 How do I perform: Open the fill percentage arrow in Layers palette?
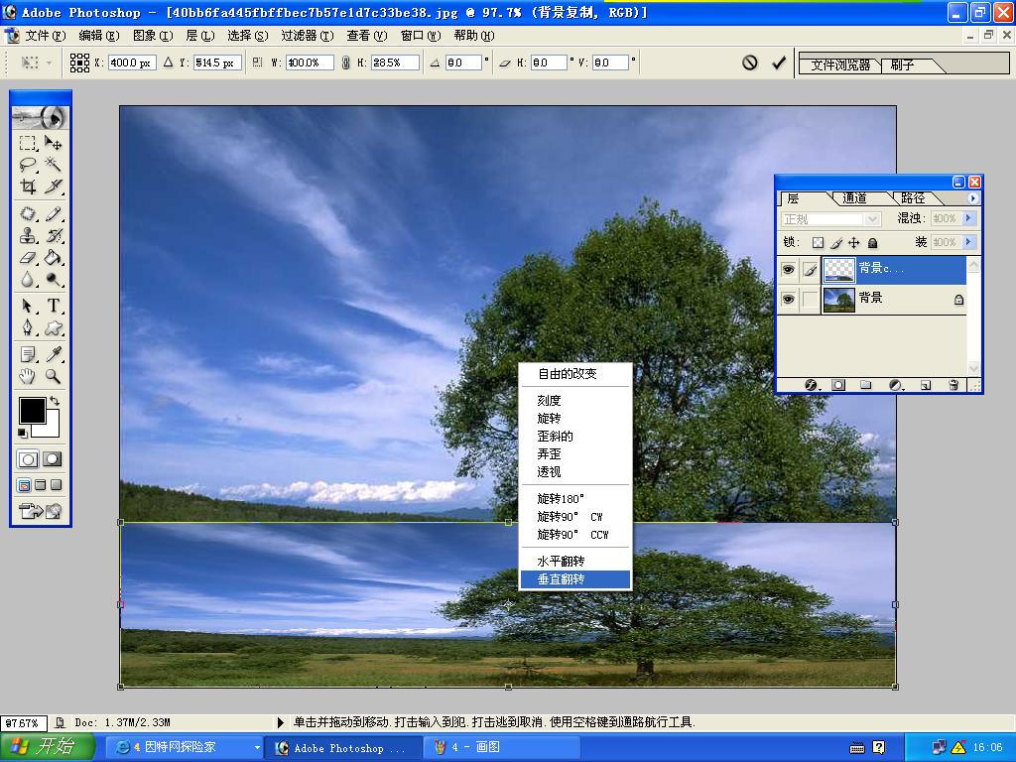point(968,243)
